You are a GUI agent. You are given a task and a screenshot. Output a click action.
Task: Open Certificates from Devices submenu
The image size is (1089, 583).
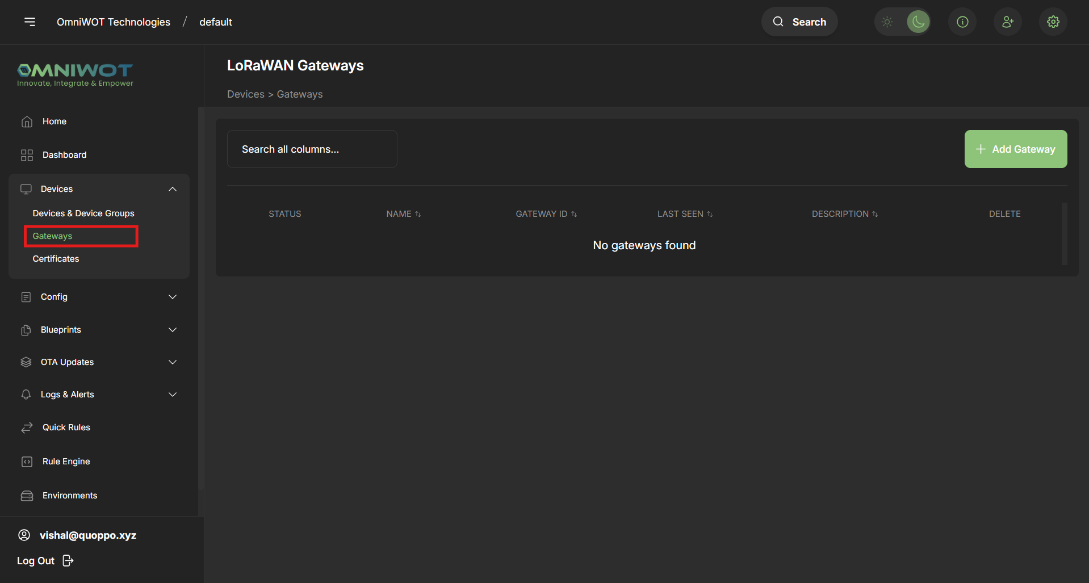coord(56,259)
